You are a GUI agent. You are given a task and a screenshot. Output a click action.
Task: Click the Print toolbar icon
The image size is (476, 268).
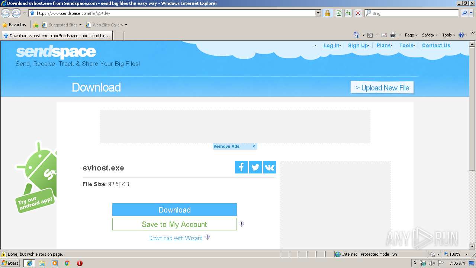pos(393,35)
